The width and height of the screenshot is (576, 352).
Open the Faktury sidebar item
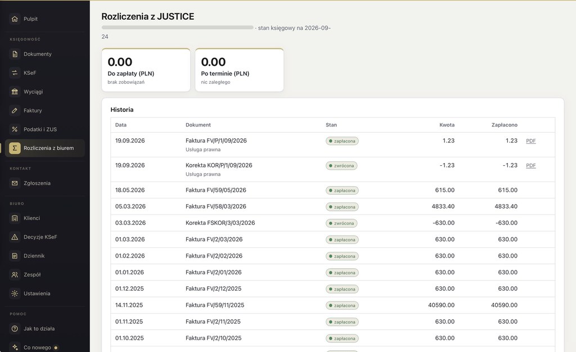pyautogui.click(x=45, y=110)
